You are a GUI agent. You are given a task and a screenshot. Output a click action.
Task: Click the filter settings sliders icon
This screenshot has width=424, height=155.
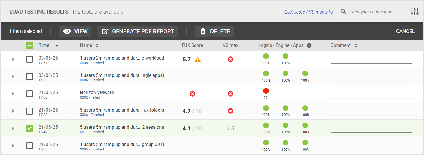(415, 12)
